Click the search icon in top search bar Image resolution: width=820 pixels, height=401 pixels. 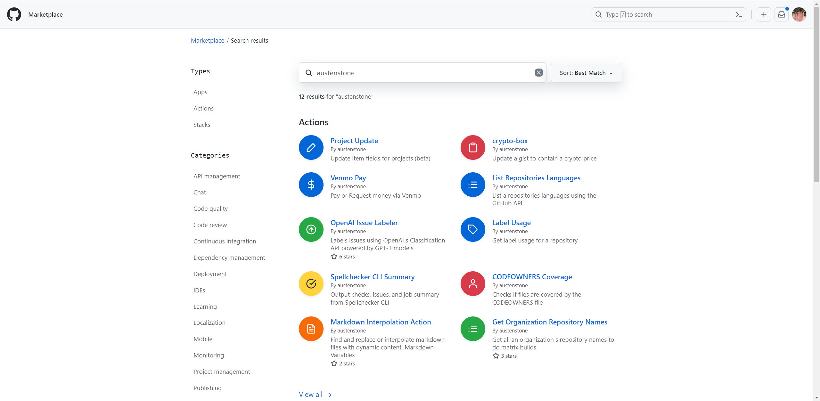point(598,14)
